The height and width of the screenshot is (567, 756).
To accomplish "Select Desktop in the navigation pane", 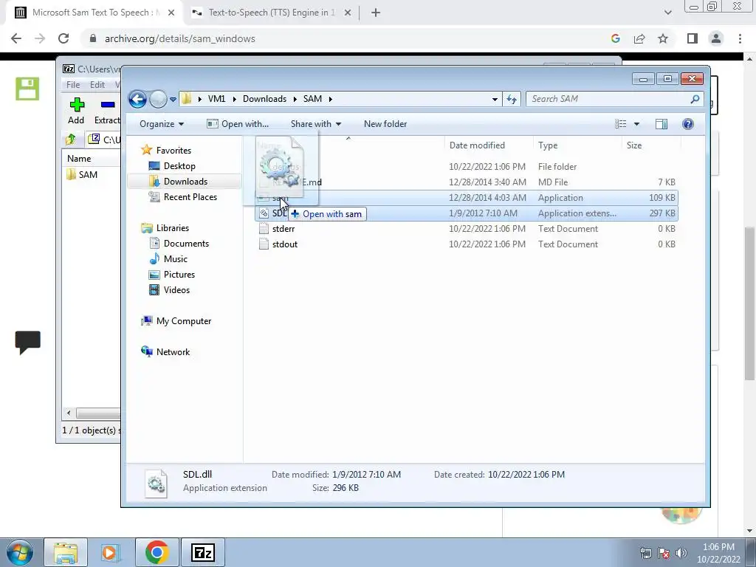I will (x=172, y=166).
